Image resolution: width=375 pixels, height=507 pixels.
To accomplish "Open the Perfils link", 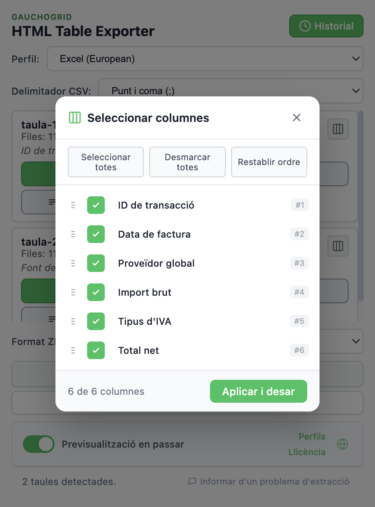I will (312, 437).
